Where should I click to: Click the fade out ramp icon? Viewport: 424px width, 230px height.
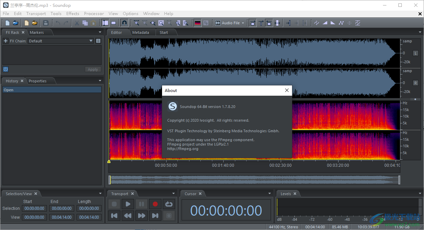[x=333, y=23]
